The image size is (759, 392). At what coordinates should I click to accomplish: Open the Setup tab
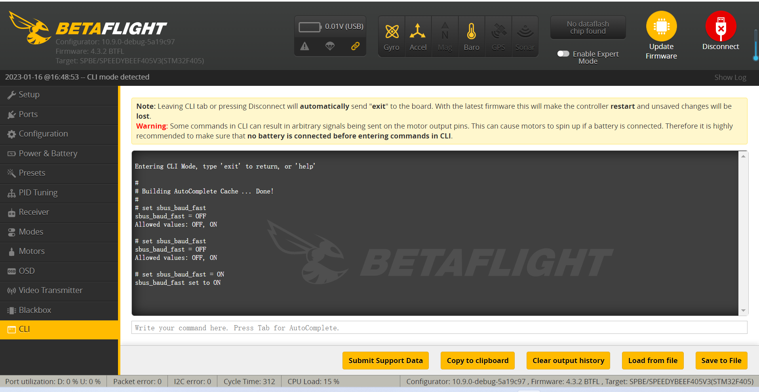59,95
